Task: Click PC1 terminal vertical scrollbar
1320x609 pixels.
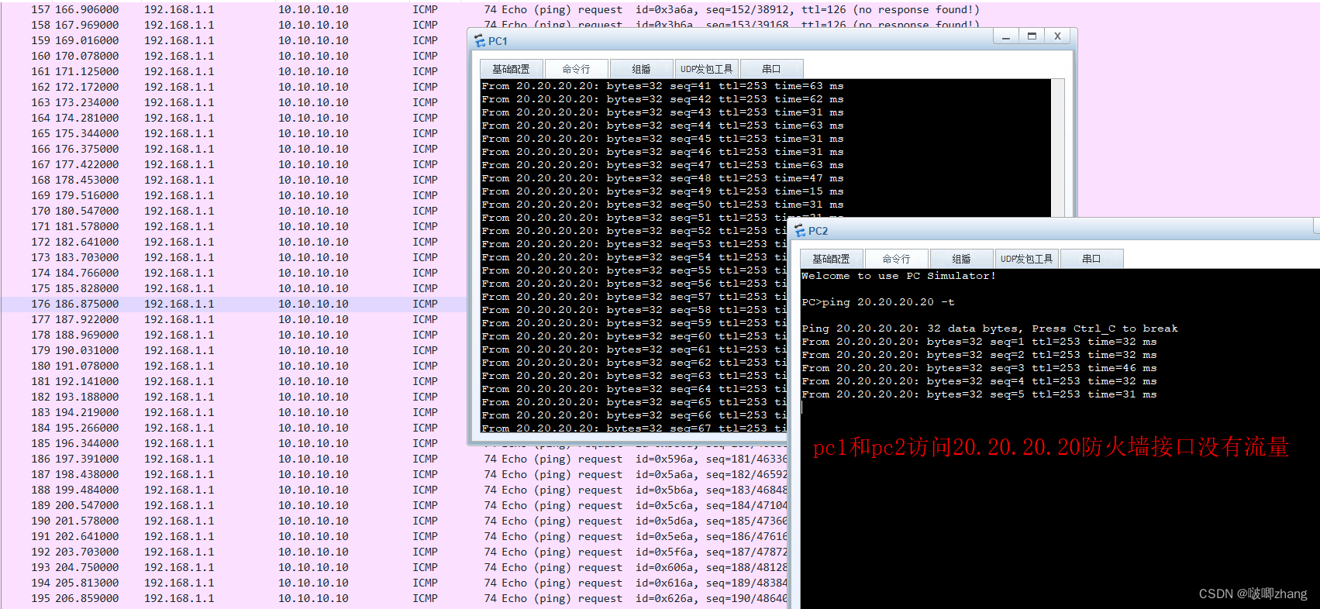Action: tap(1057, 147)
